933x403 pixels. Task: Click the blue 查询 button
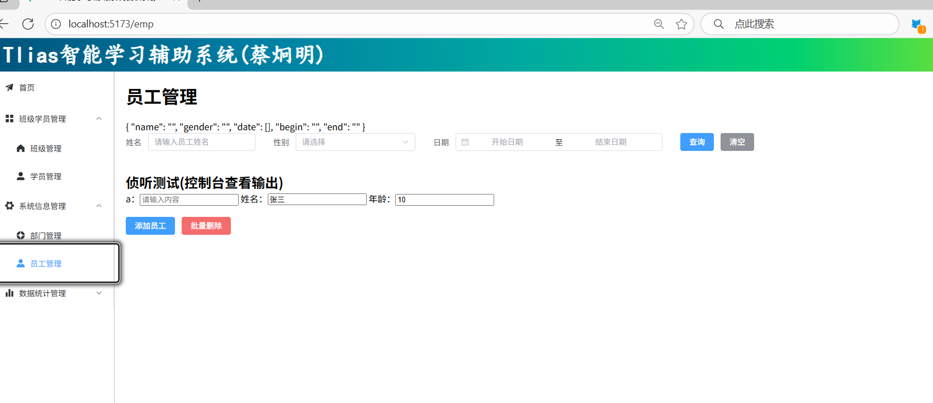[x=697, y=142]
